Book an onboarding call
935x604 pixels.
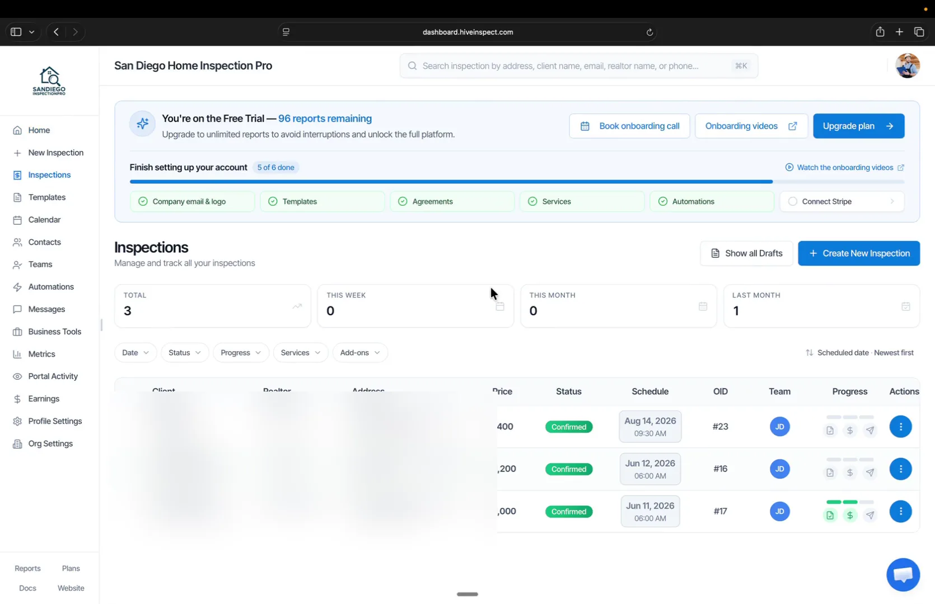(x=629, y=126)
